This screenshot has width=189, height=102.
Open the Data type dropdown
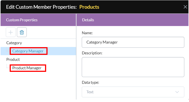point(133,92)
